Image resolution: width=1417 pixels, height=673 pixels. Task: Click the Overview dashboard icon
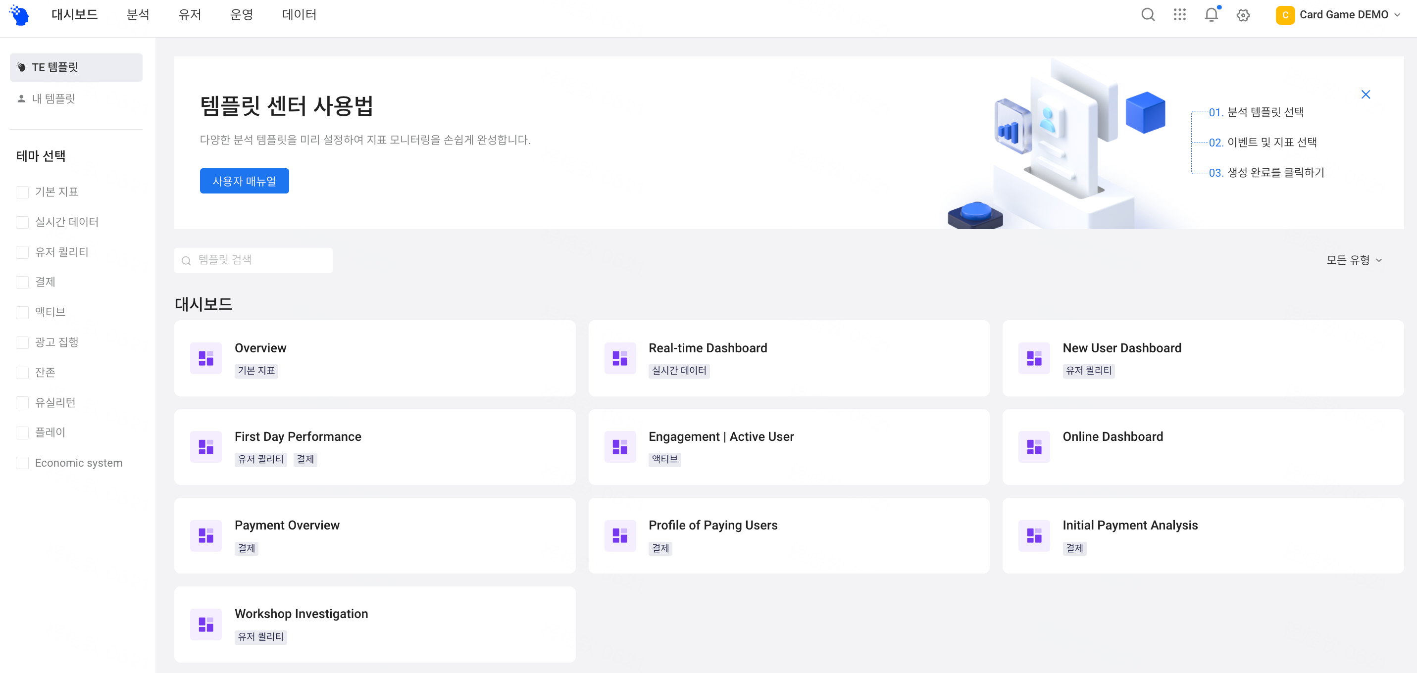coord(206,358)
